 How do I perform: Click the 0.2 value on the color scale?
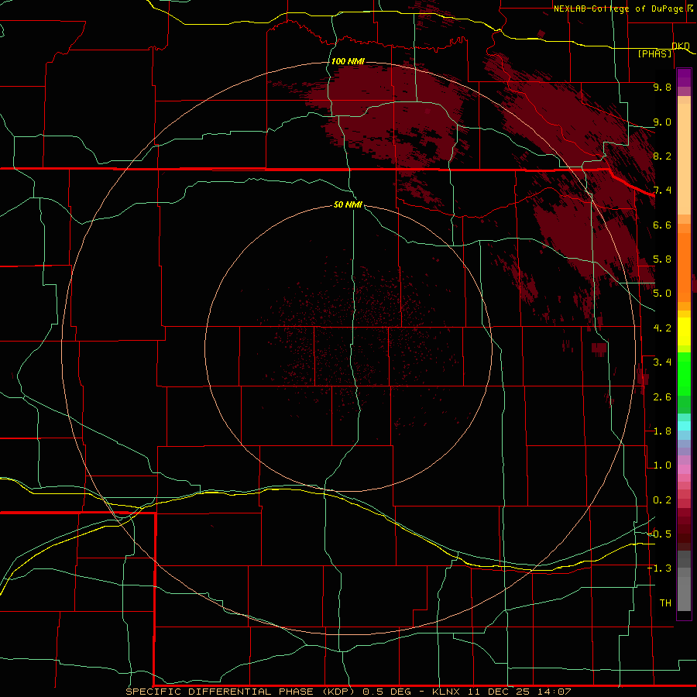coord(662,500)
